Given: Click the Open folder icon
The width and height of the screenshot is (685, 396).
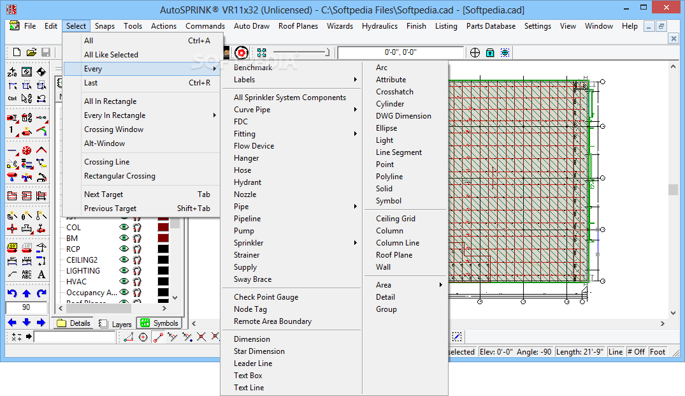Looking at the screenshot, I should 31,52.
